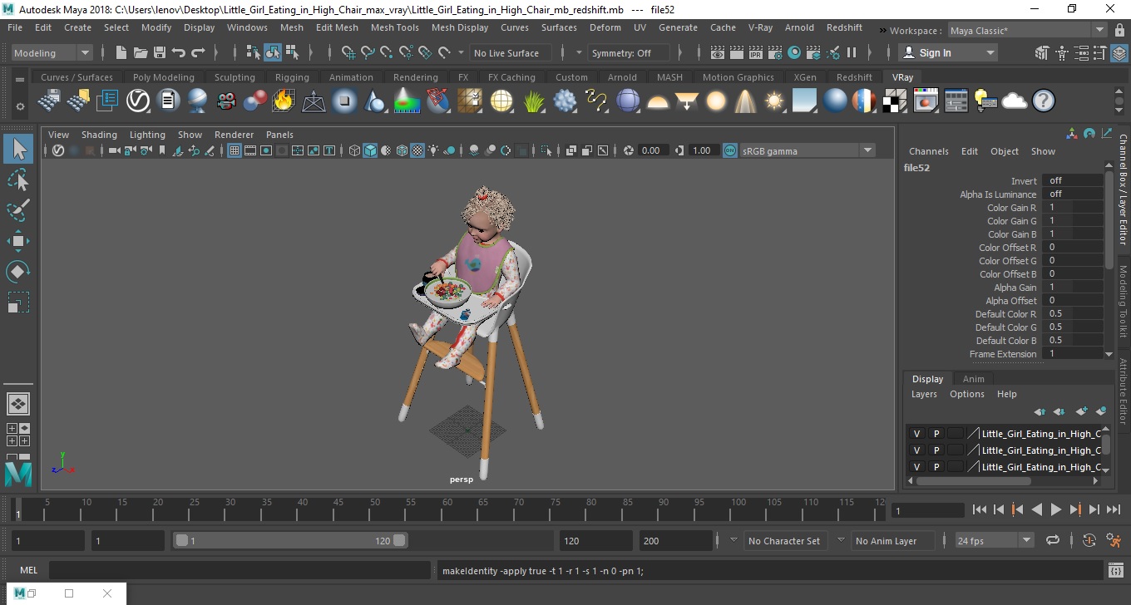This screenshot has height=605, width=1131.
Task: Step forward one key
Action: [1075, 509]
